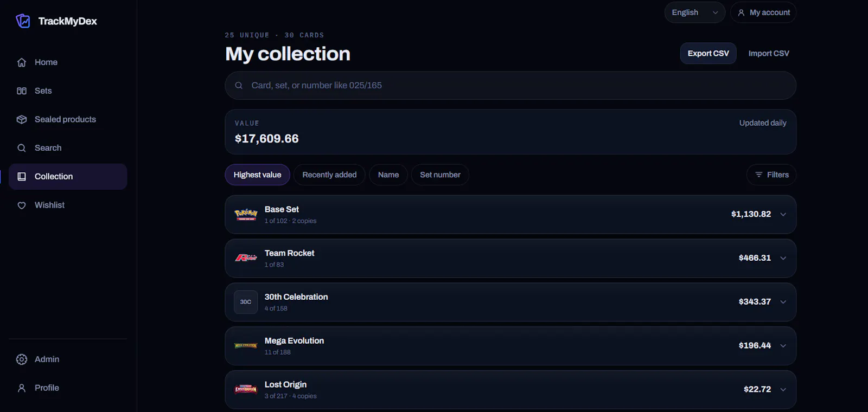Open Profile in sidebar
The image size is (868, 412).
[x=68, y=388]
